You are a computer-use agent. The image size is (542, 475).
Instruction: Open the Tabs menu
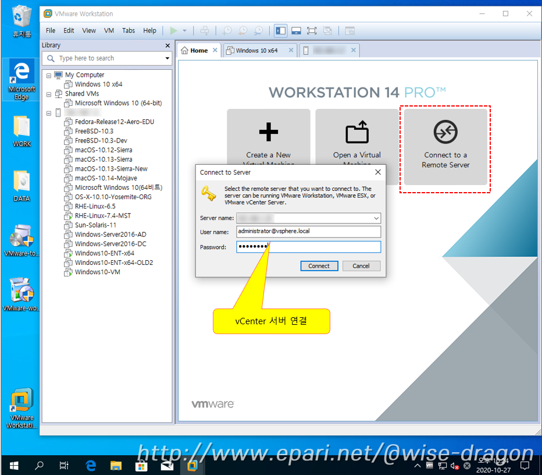coord(129,30)
